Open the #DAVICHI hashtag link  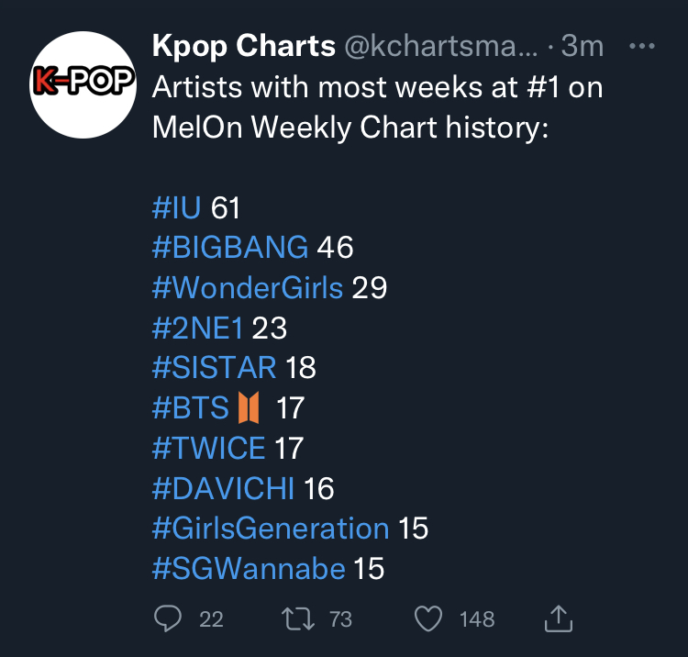(223, 488)
